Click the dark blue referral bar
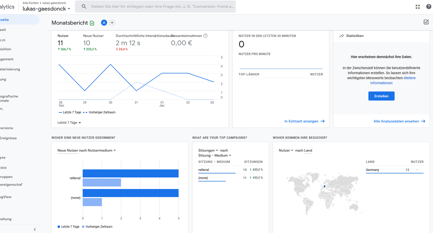Screen dimensions: 433x233 pyautogui.click(x=131, y=173)
